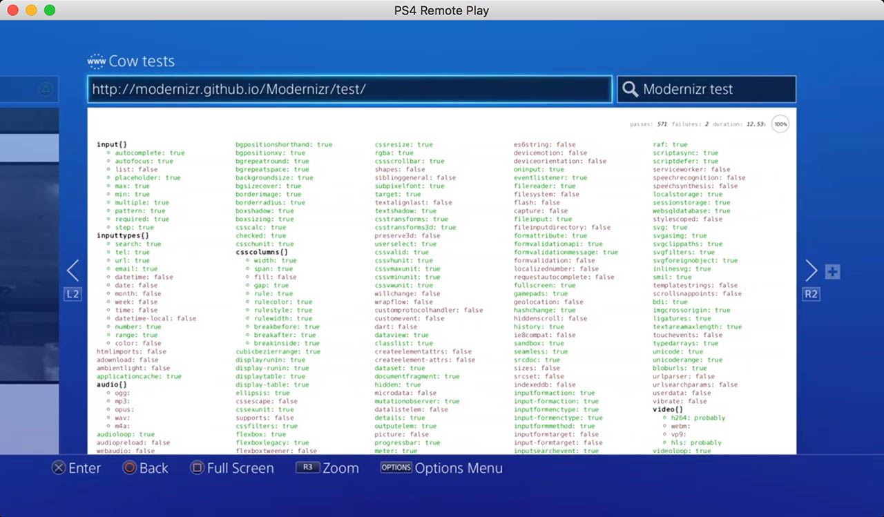
Task: Click the cross Enter icon
Action: pyautogui.click(x=59, y=468)
